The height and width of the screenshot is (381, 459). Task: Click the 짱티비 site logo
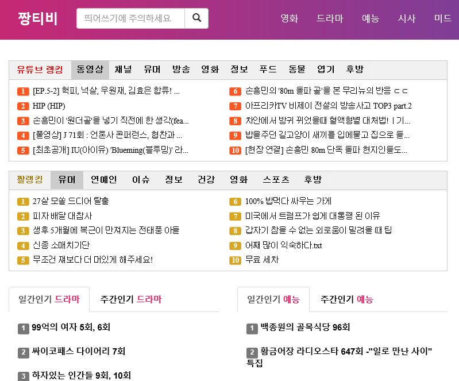click(x=38, y=18)
